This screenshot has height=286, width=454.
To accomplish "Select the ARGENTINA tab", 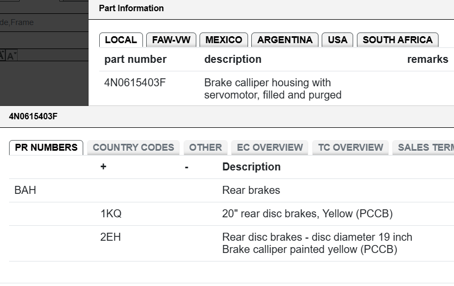I will [285, 40].
